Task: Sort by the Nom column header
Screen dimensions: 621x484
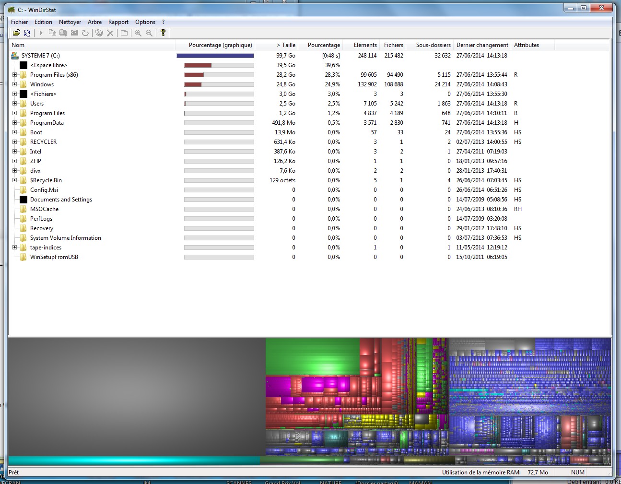Action: point(92,45)
